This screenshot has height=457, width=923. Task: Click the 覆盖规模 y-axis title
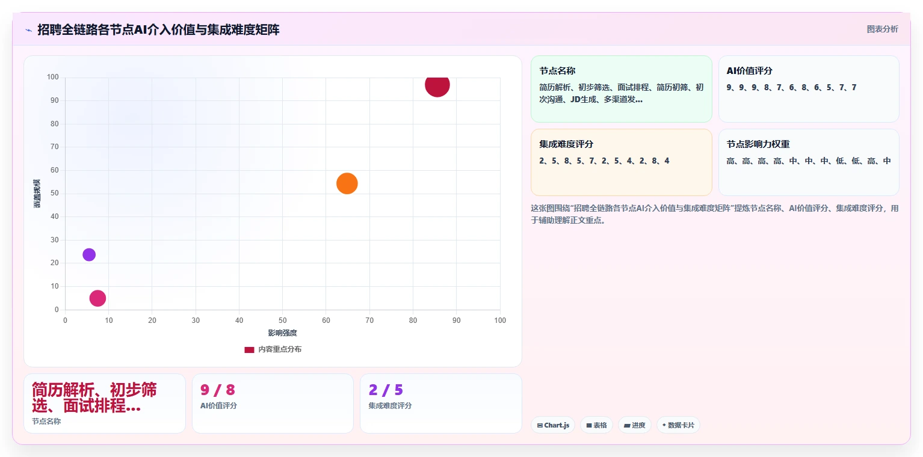pos(37,194)
